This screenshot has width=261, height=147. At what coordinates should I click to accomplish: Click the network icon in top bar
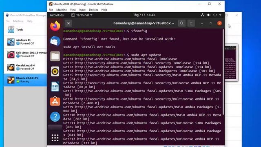[x=202, y=15]
